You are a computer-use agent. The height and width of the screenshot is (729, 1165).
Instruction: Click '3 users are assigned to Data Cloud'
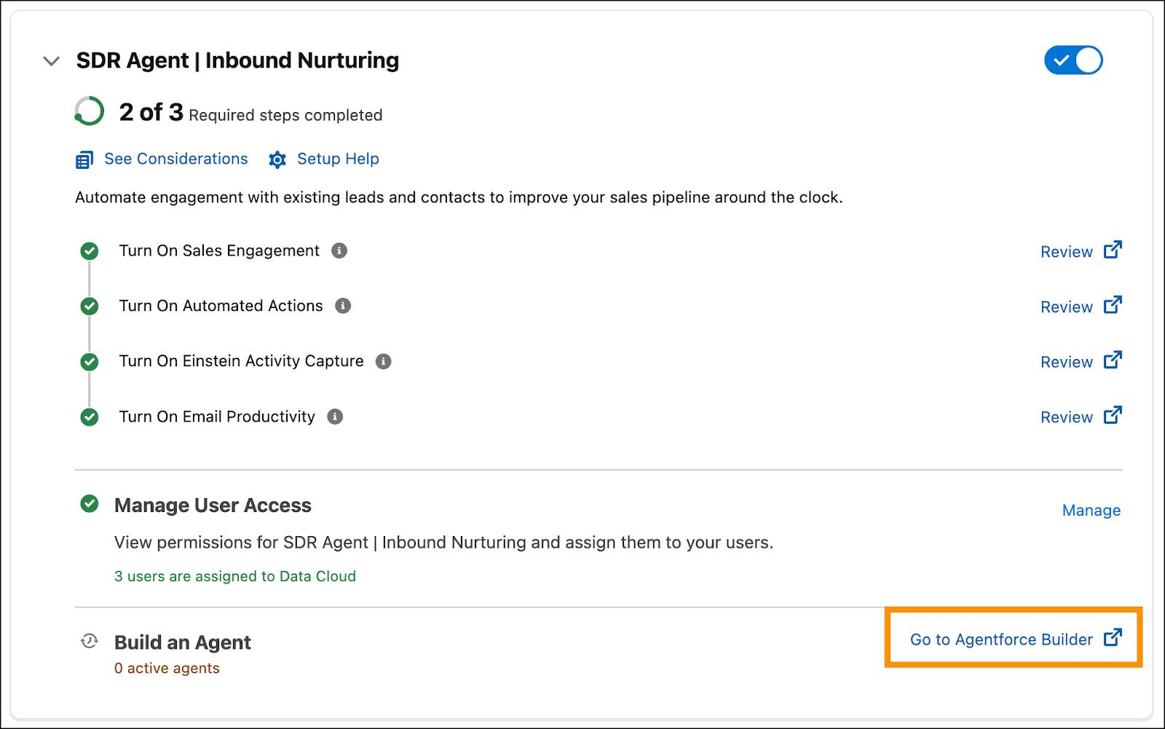(235, 576)
